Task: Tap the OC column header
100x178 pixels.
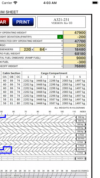Action: click(x=18, y=77)
